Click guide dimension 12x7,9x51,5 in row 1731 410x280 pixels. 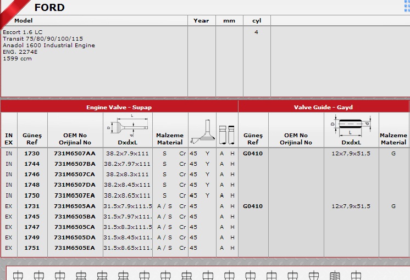(351, 206)
